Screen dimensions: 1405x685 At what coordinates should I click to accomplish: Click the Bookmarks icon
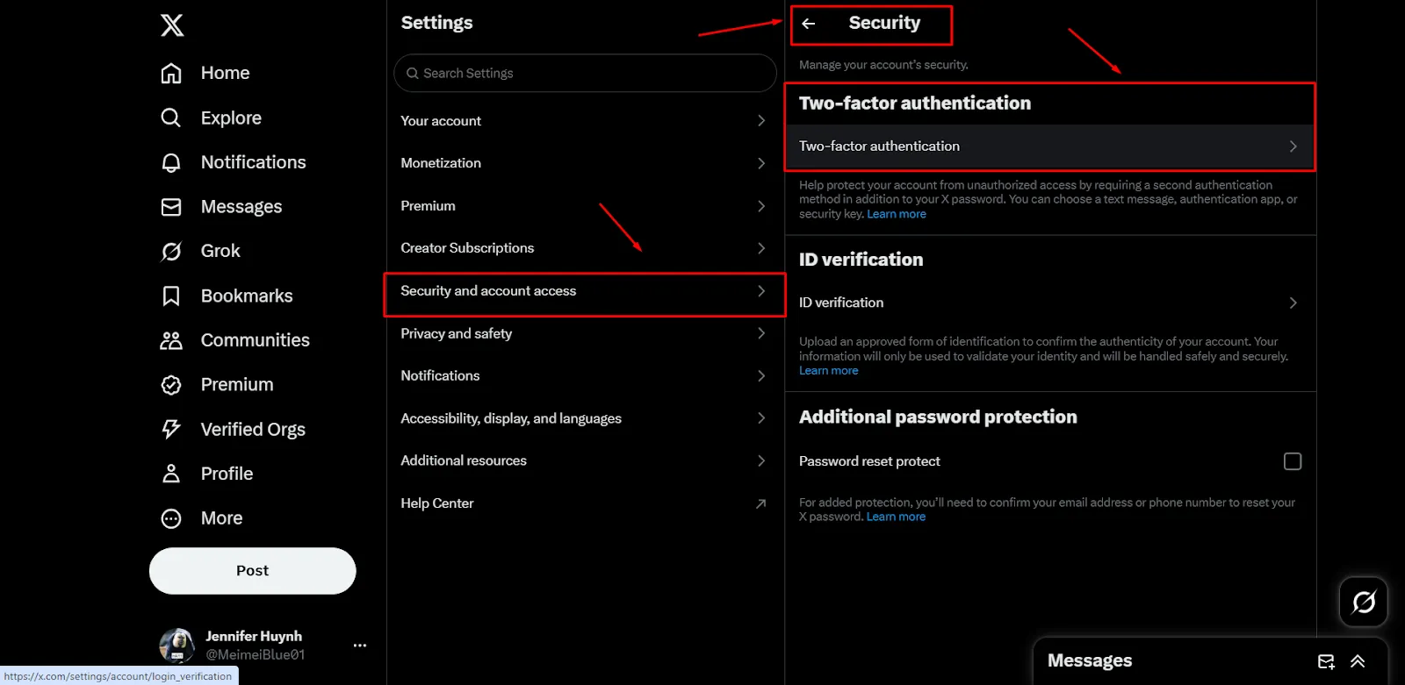(x=171, y=296)
